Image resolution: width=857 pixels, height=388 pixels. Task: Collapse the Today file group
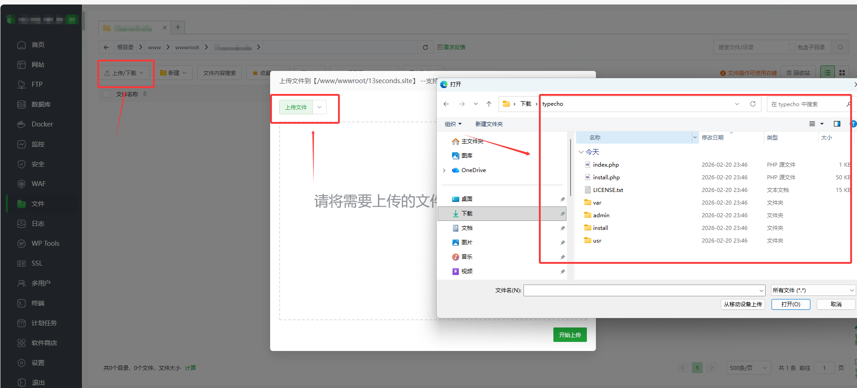(x=581, y=152)
